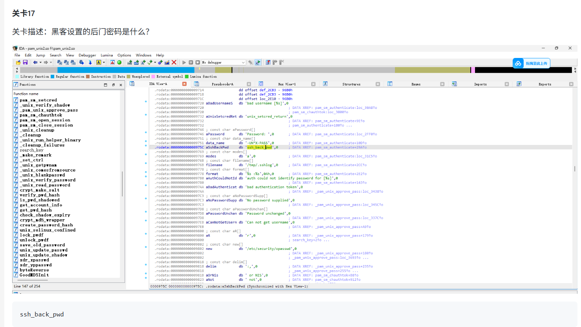Click the red triangle warning icon

pyautogui.click(x=112, y=62)
